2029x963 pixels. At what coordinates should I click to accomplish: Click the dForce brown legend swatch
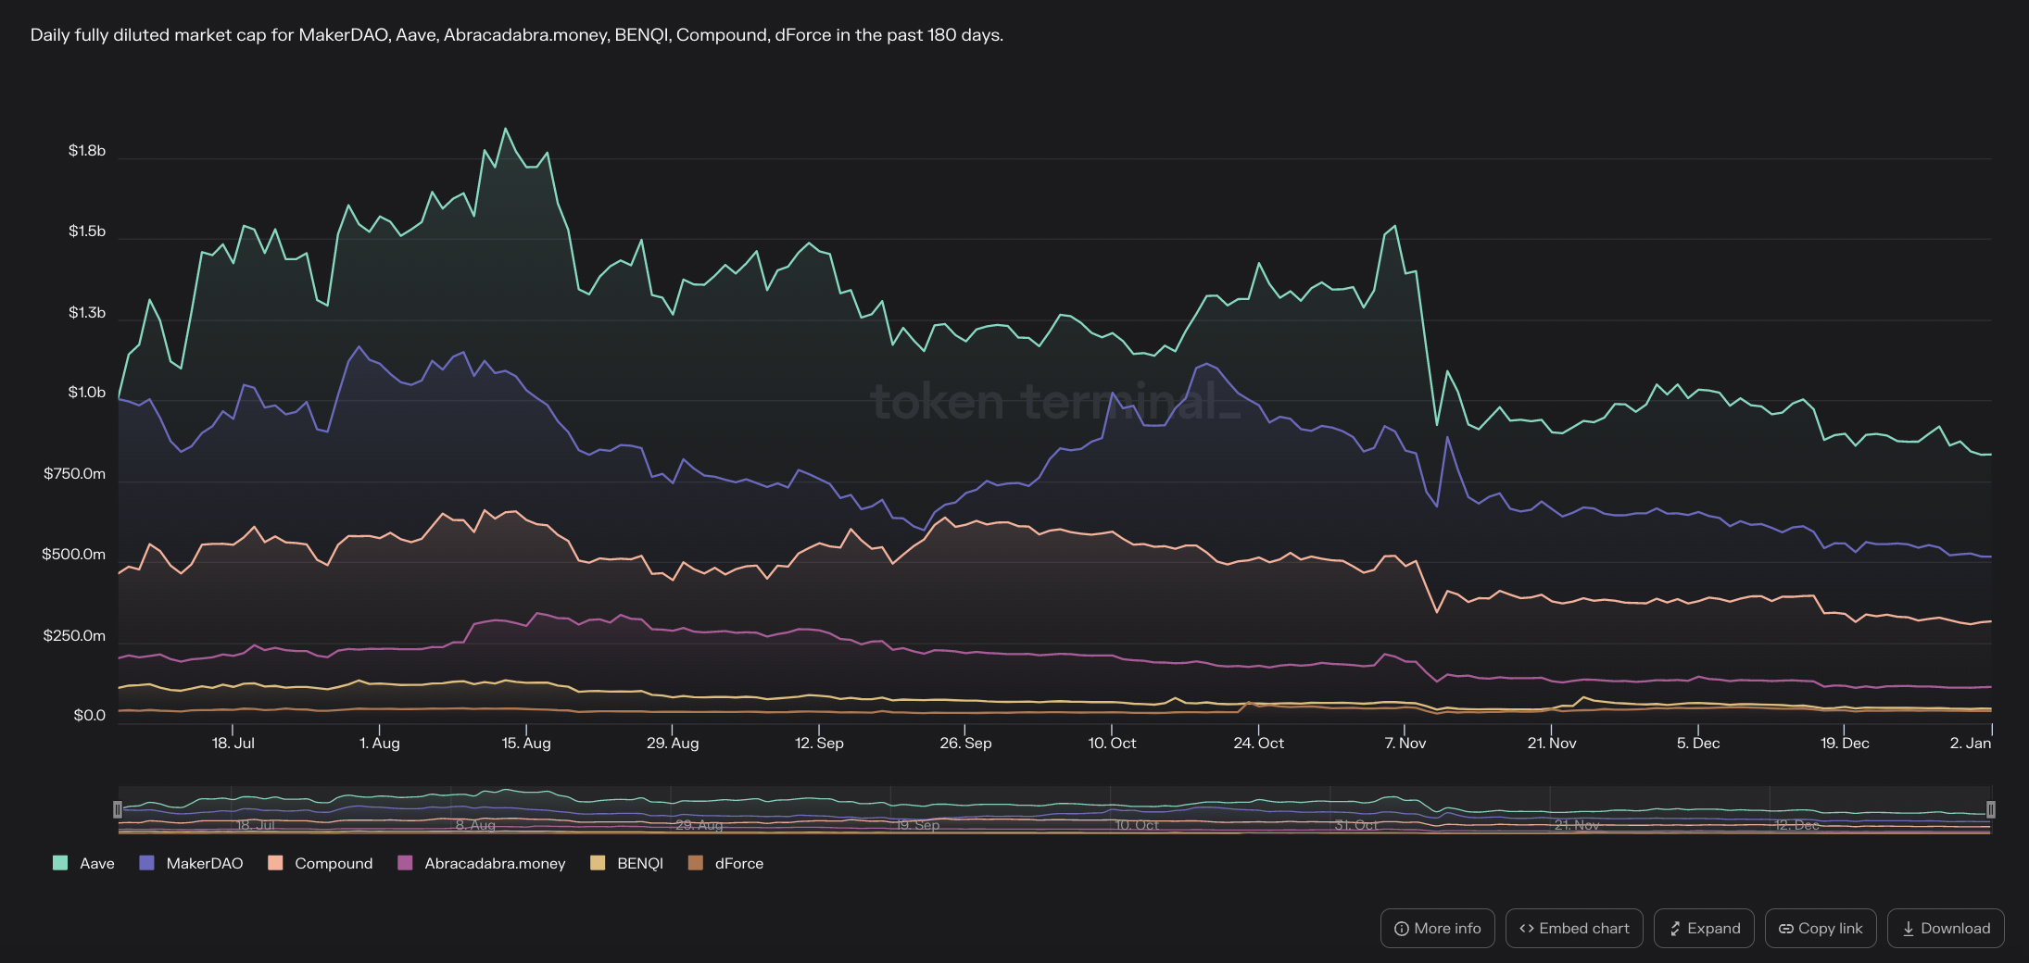point(696,863)
